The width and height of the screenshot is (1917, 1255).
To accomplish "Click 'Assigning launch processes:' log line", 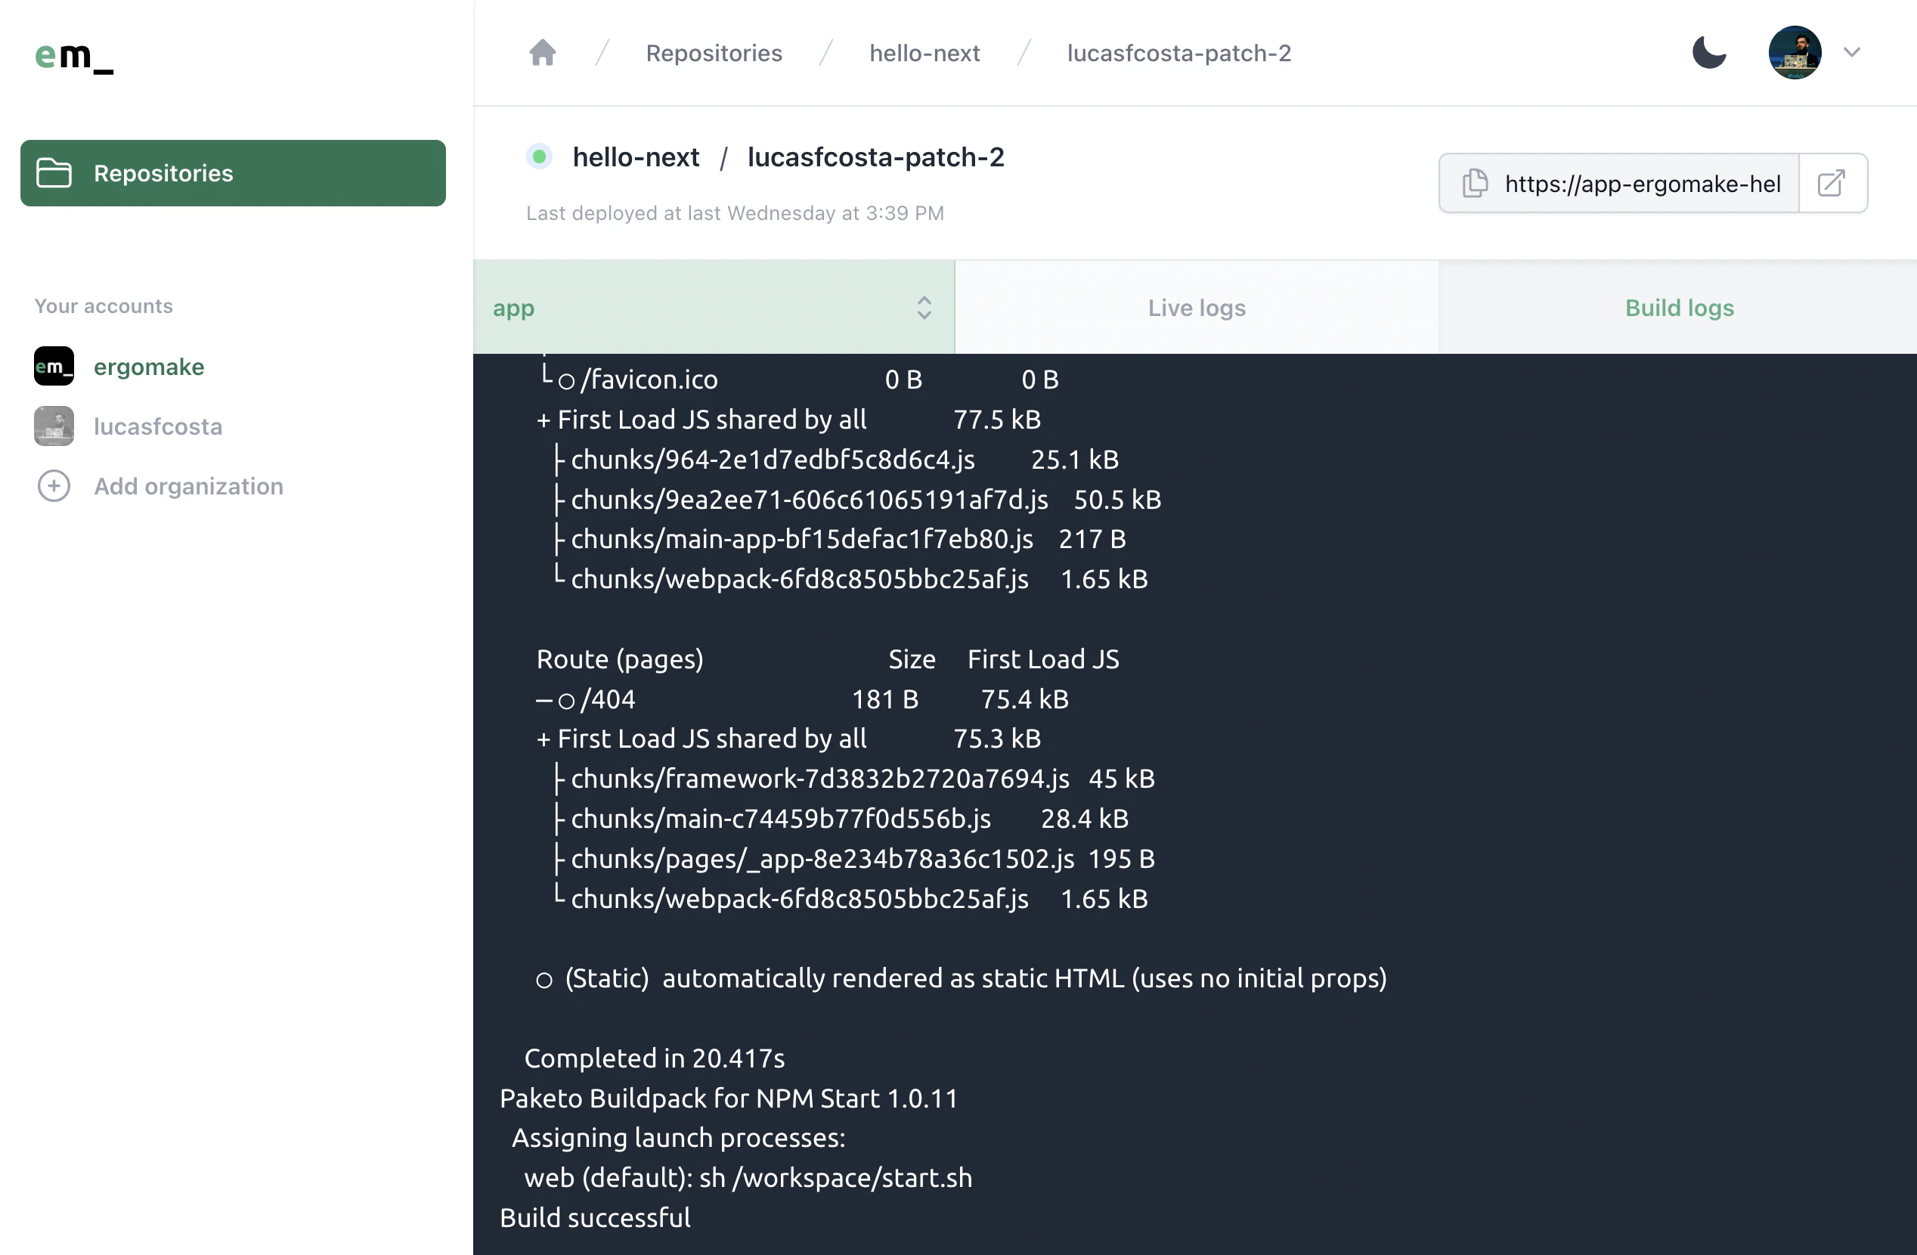I will point(678,1139).
